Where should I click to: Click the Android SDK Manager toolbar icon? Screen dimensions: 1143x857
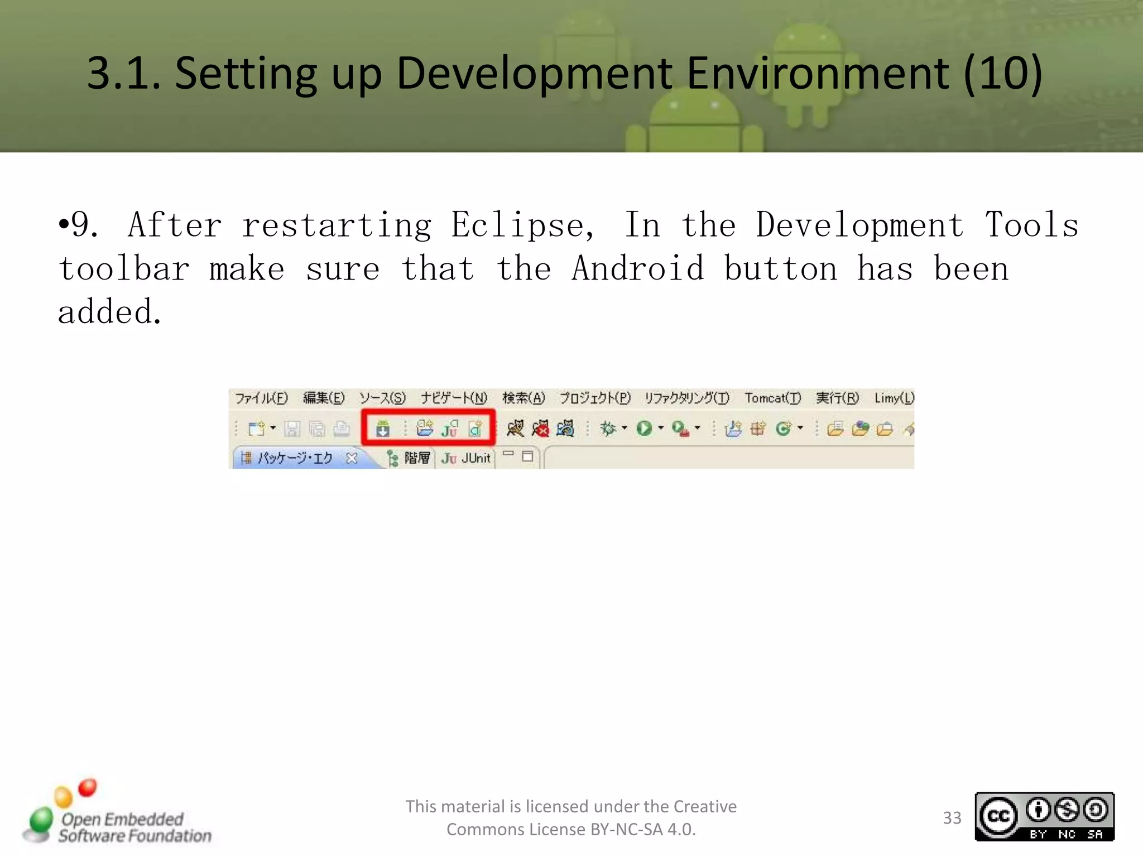tap(382, 428)
